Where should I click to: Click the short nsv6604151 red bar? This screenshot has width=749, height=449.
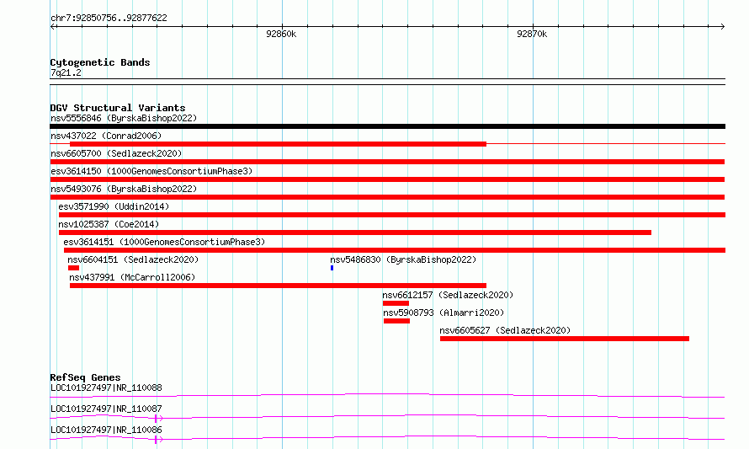click(x=73, y=268)
